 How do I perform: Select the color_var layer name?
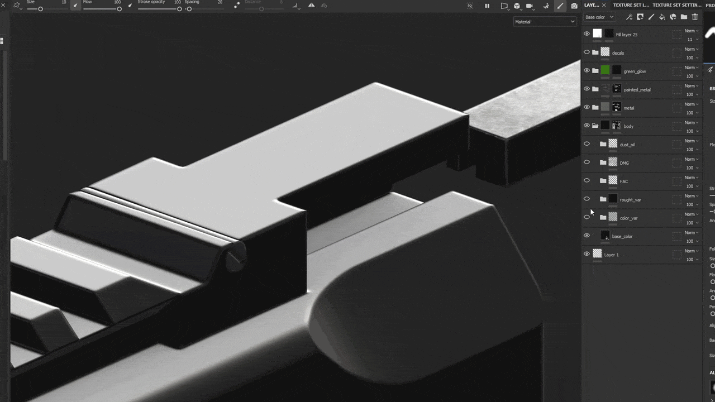(628, 218)
